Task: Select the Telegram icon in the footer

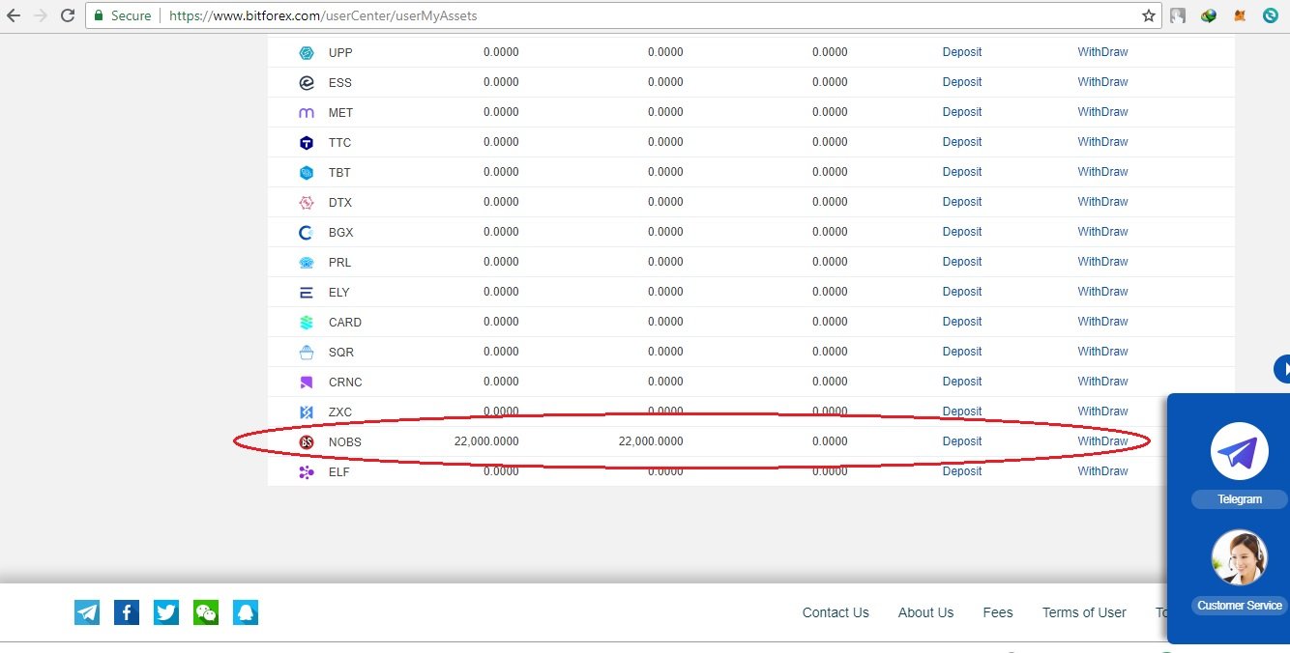Action: point(87,611)
